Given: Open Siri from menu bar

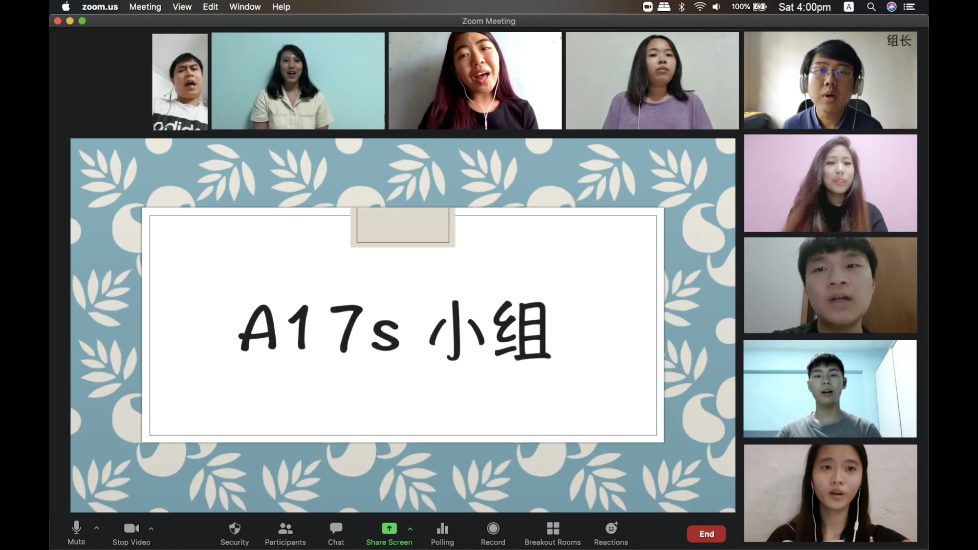Looking at the screenshot, I should [891, 7].
